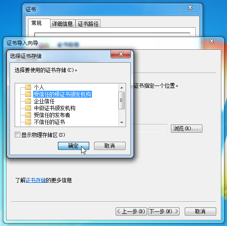The height and width of the screenshot is (226, 227).
Task: Cancel the store selection dialog
Action: 110,146
